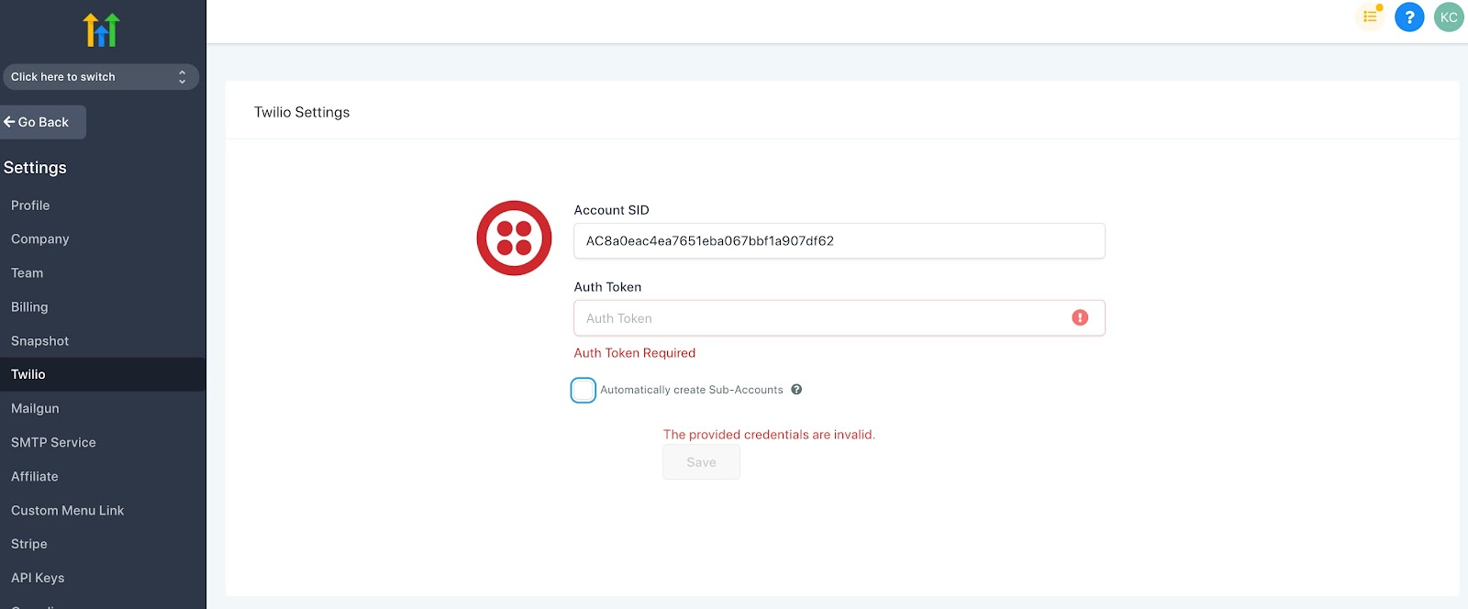Click the Account SID label
This screenshot has width=1468, height=609.
(611, 210)
